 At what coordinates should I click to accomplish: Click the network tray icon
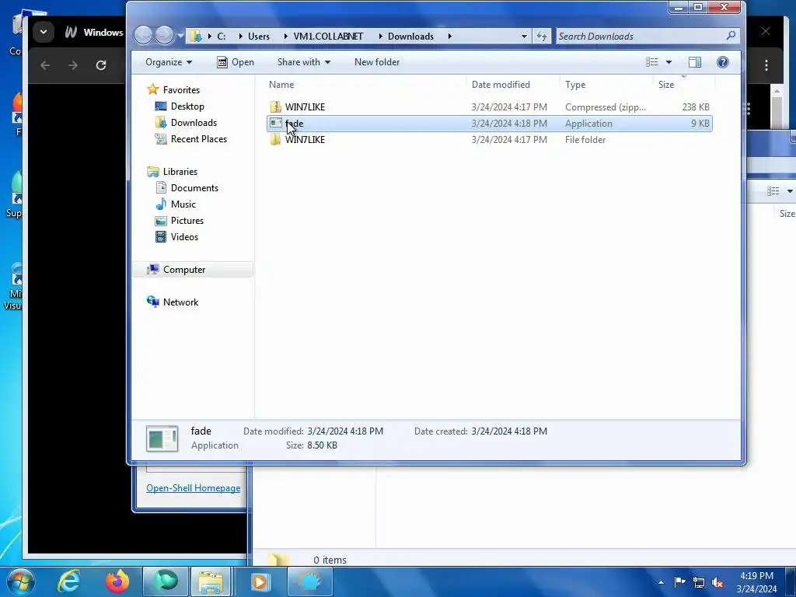point(699,582)
